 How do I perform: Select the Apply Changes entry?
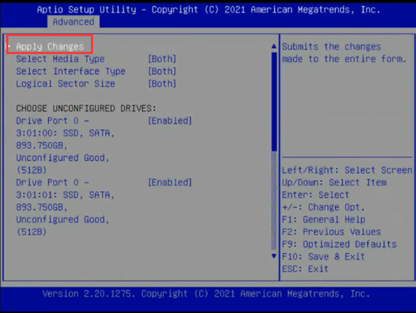[x=50, y=47]
